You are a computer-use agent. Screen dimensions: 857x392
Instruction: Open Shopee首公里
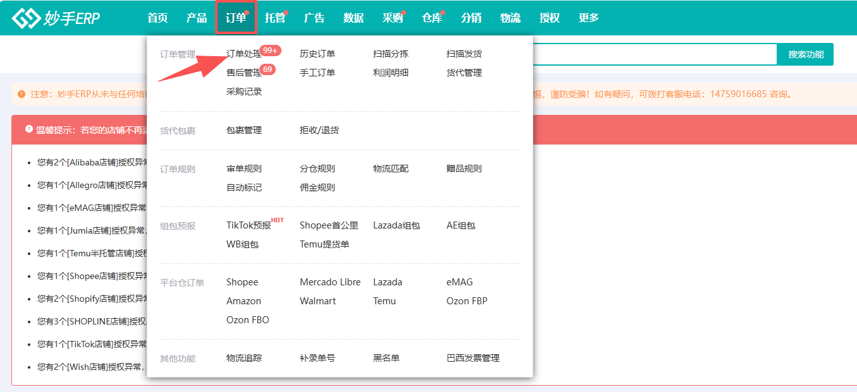[x=329, y=226]
